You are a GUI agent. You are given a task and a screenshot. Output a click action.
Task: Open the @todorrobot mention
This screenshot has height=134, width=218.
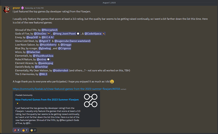click(x=60, y=70)
